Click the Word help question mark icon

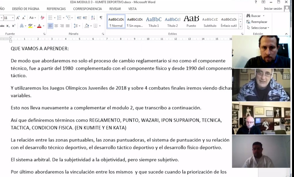pos(256,2)
